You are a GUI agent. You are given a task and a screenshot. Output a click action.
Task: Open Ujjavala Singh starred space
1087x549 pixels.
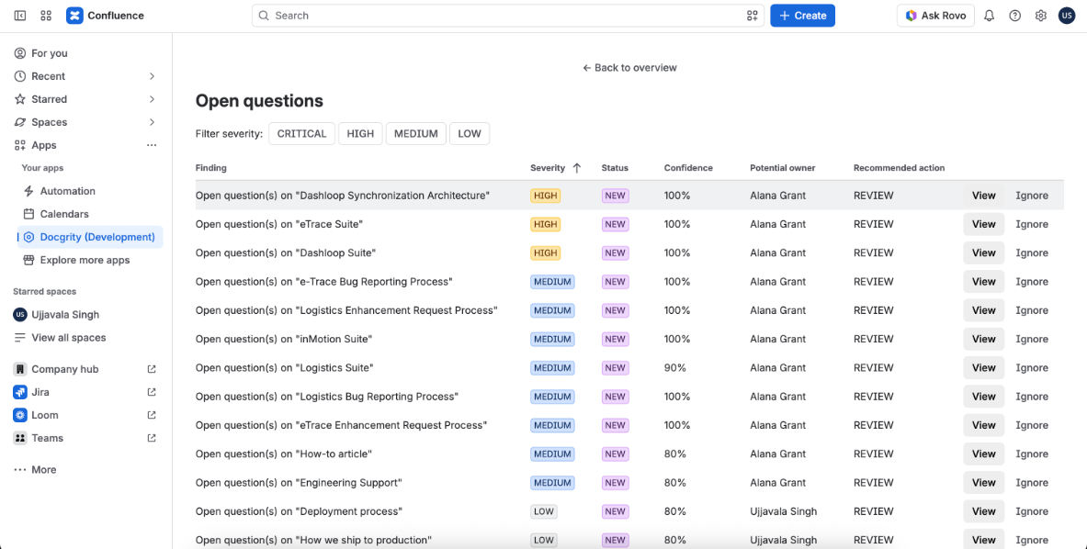click(x=65, y=314)
